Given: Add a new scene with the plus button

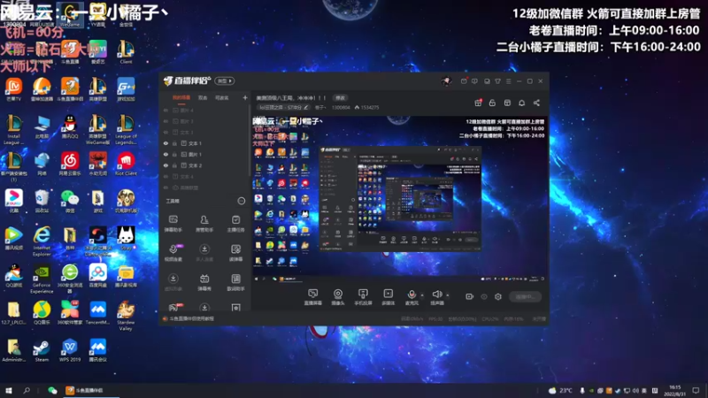Looking at the screenshot, I should point(245,97).
